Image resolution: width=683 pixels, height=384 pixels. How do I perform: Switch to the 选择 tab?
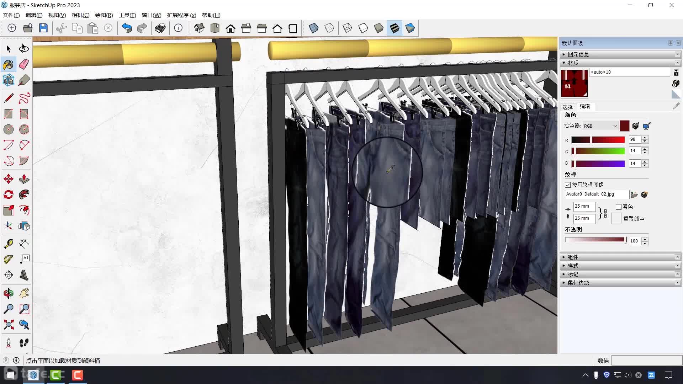568,107
